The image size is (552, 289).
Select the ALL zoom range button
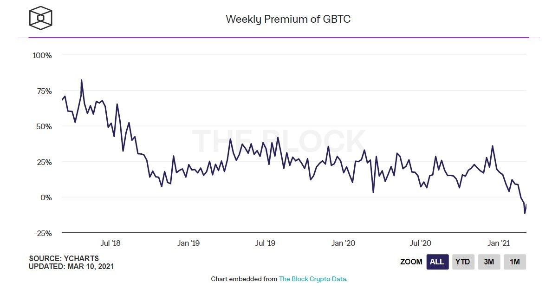coord(437,262)
